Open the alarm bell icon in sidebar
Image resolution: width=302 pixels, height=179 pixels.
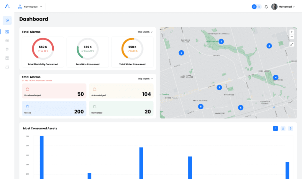click(x=7, y=67)
